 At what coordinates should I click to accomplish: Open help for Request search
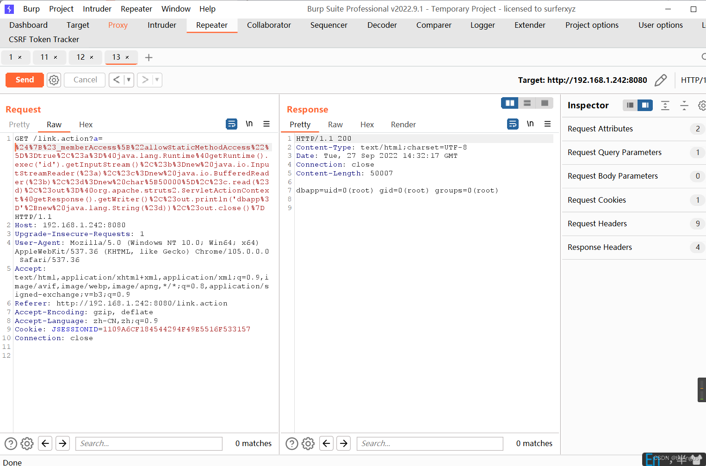(11, 444)
